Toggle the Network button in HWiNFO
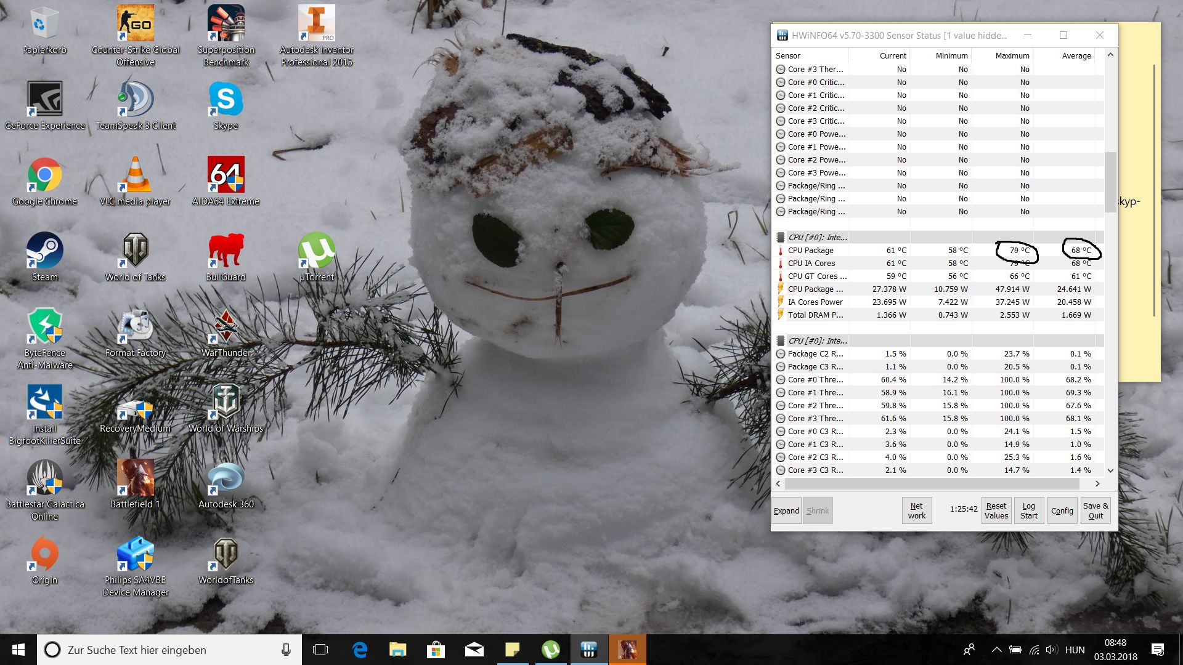 pyautogui.click(x=916, y=510)
